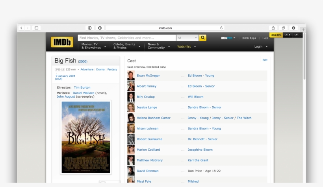
Task: Click the yellow search magnifier button
Action: 203,38
